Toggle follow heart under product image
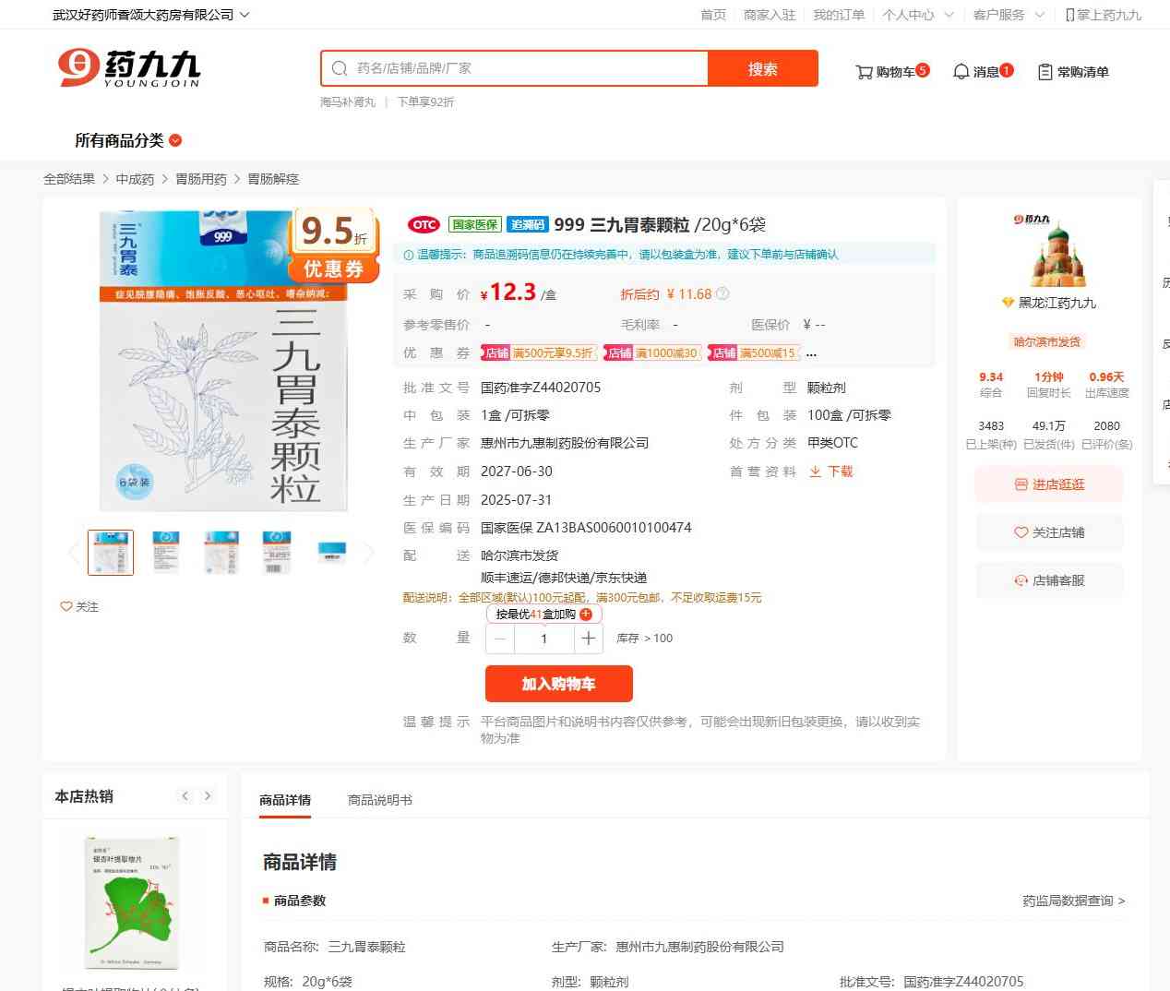The height and width of the screenshot is (991, 1170). point(66,606)
